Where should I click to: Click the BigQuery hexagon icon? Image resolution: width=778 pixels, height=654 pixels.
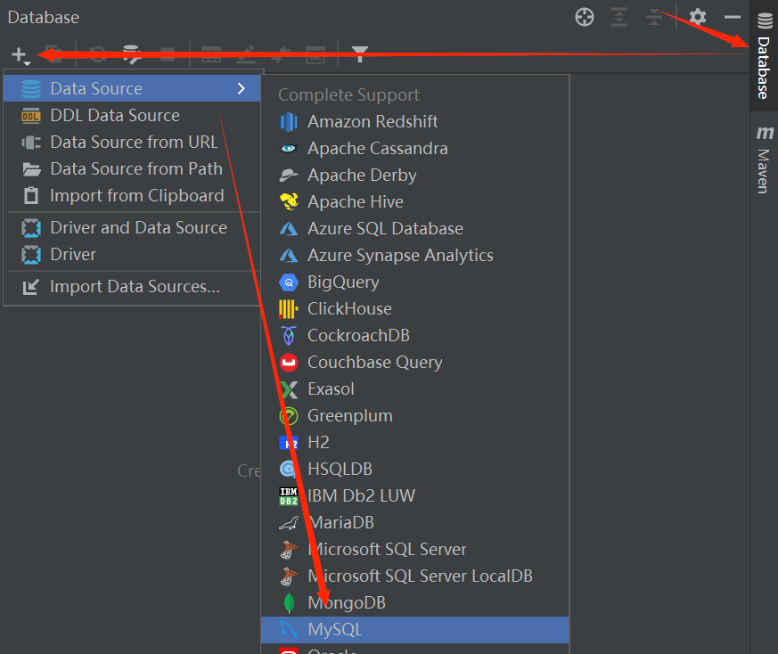tap(288, 282)
